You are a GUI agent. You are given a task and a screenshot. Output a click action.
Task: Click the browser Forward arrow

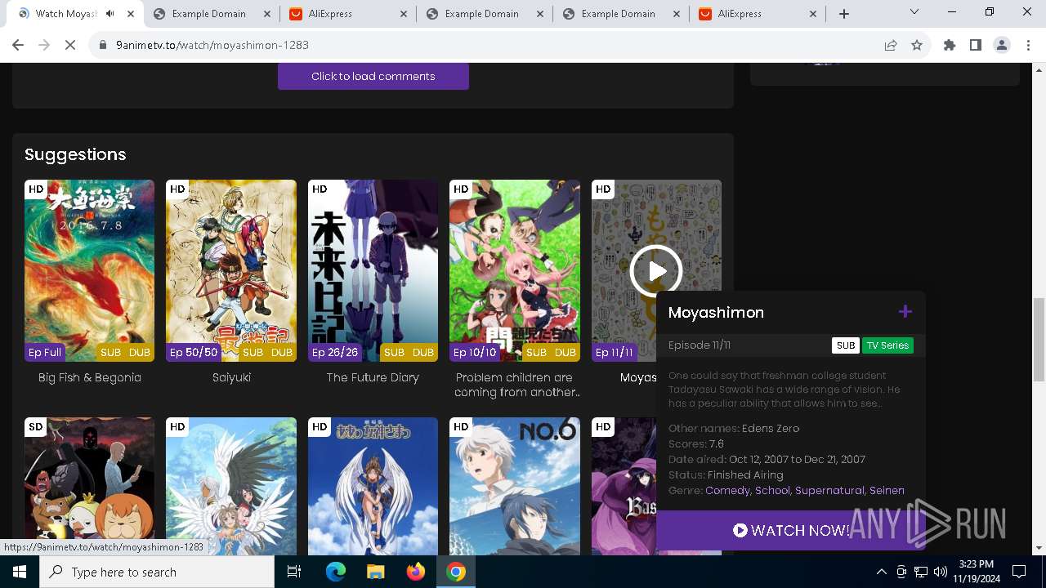click(44, 45)
